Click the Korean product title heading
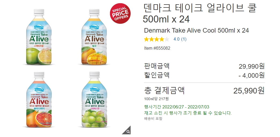This screenshot has height=137, width=280. click(200, 13)
